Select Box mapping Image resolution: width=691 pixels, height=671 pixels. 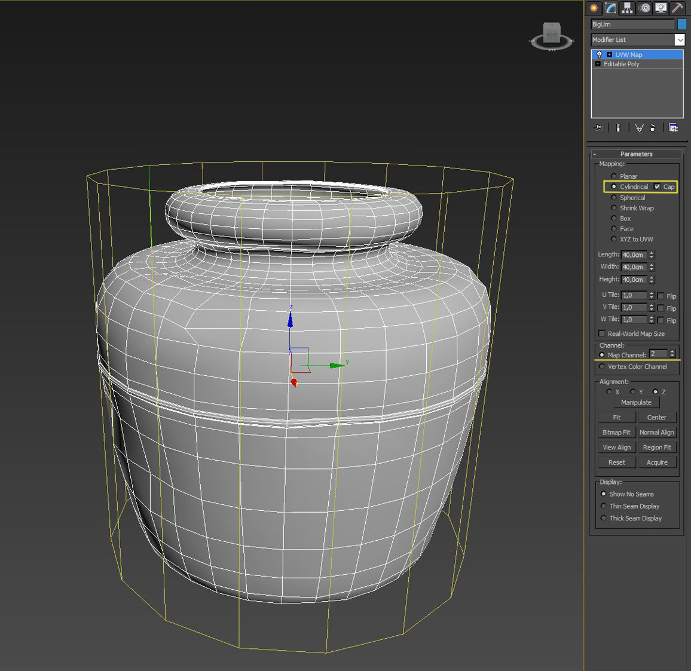click(613, 218)
